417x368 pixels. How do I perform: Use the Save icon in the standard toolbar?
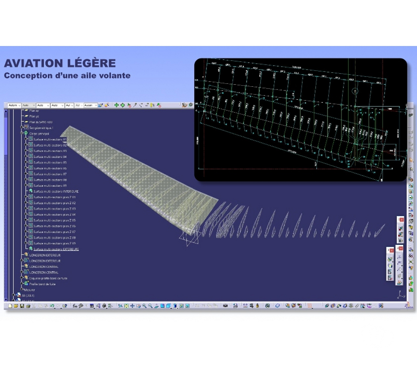coord(22,305)
